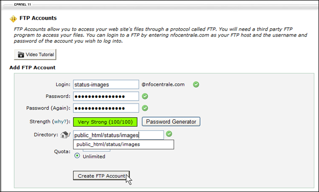Focus the Login text field
The height and width of the screenshot is (192, 319).
coord(106,85)
